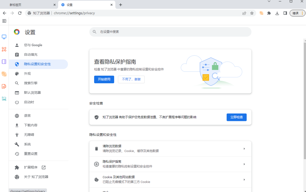Bookmark this page with the star icon
The image size is (306, 192).
[252, 13]
